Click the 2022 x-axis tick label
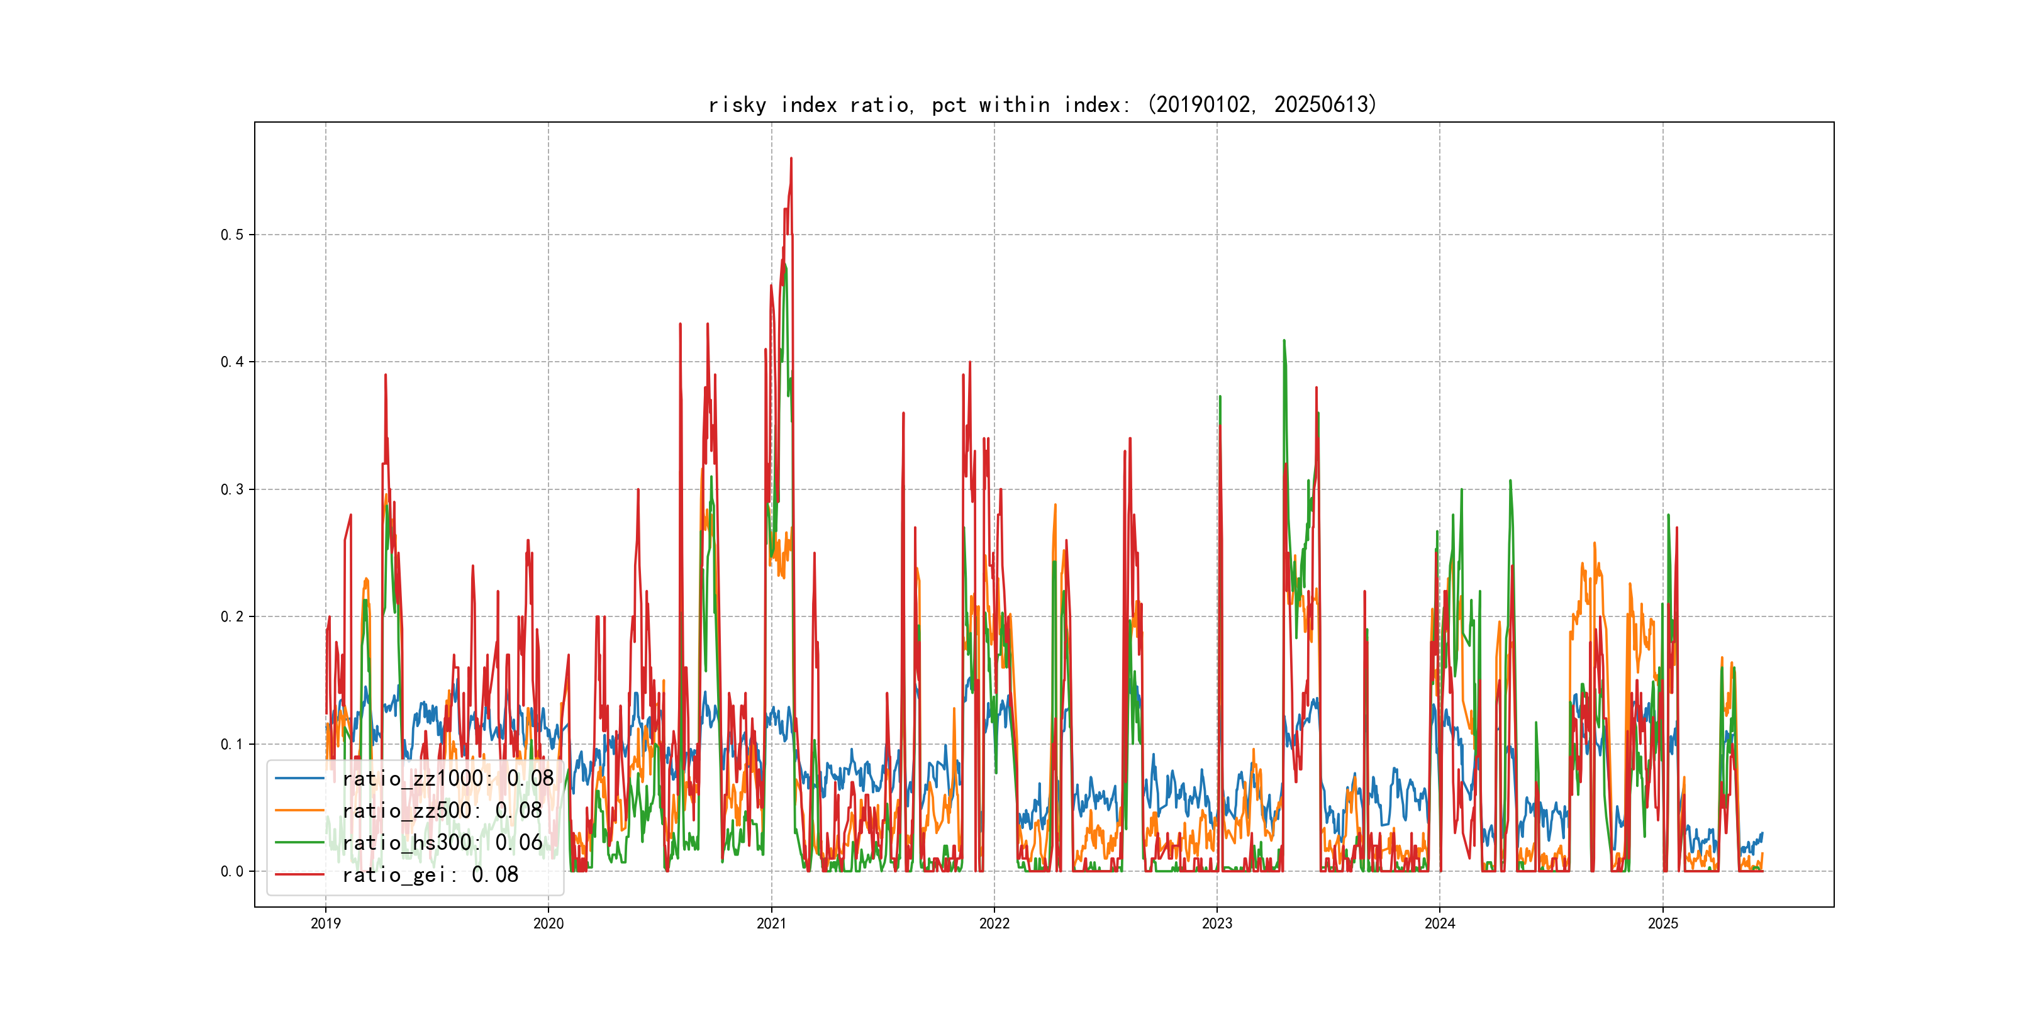 click(994, 923)
